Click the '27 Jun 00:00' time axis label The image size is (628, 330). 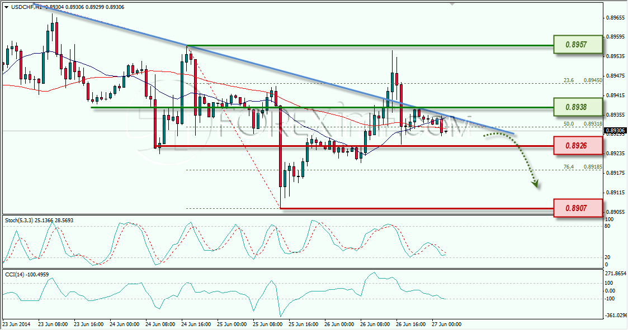pyautogui.click(x=447, y=324)
